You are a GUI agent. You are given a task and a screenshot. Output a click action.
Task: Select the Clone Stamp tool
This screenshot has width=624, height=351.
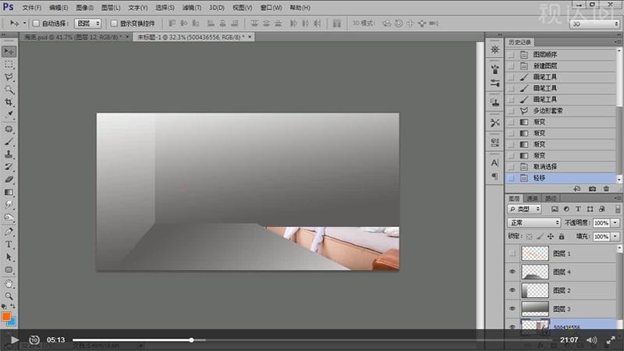click(x=9, y=154)
